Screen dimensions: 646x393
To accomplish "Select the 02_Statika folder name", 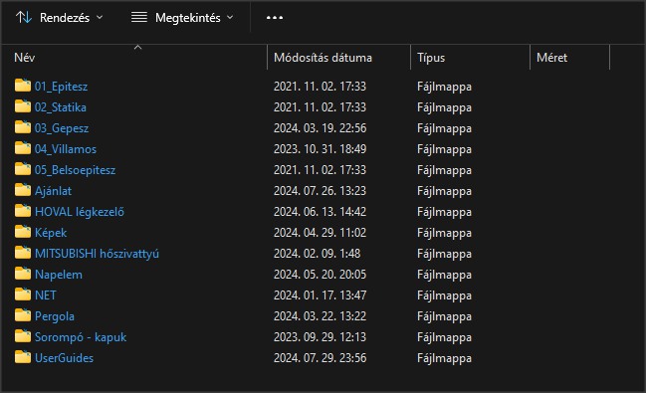I will point(61,107).
